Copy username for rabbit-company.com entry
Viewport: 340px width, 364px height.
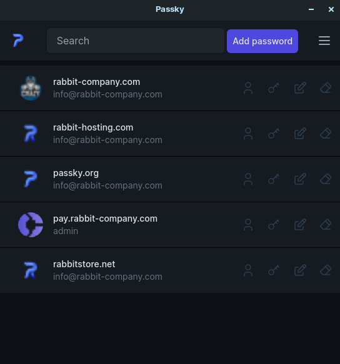[x=248, y=88]
